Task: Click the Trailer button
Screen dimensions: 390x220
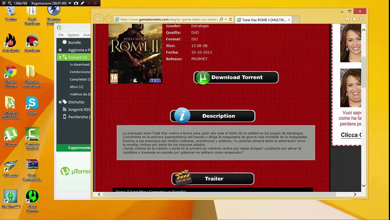Action: 213,179
